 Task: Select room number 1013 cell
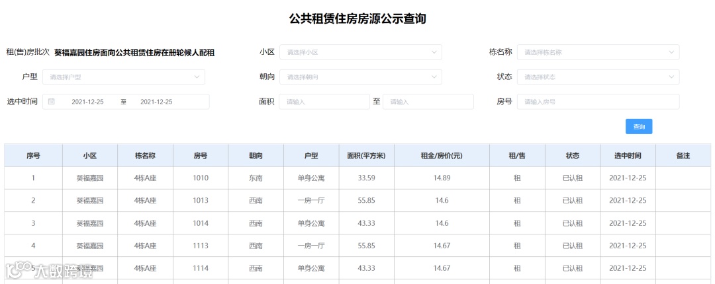(x=201, y=201)
